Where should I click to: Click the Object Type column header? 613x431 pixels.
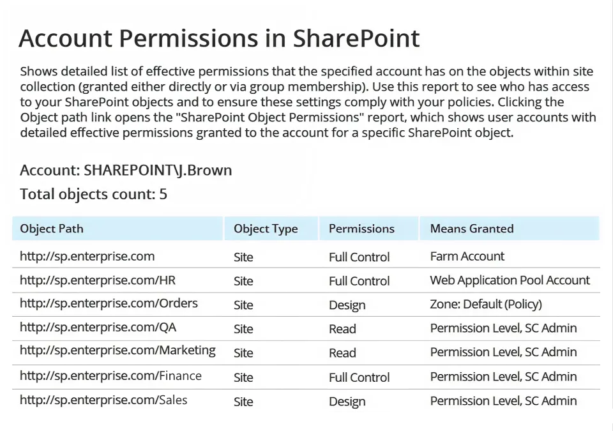(x=266, y=229)
